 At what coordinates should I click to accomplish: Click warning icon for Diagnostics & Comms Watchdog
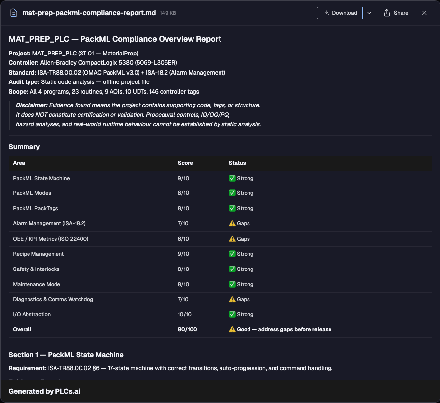(x=232, y=299)
